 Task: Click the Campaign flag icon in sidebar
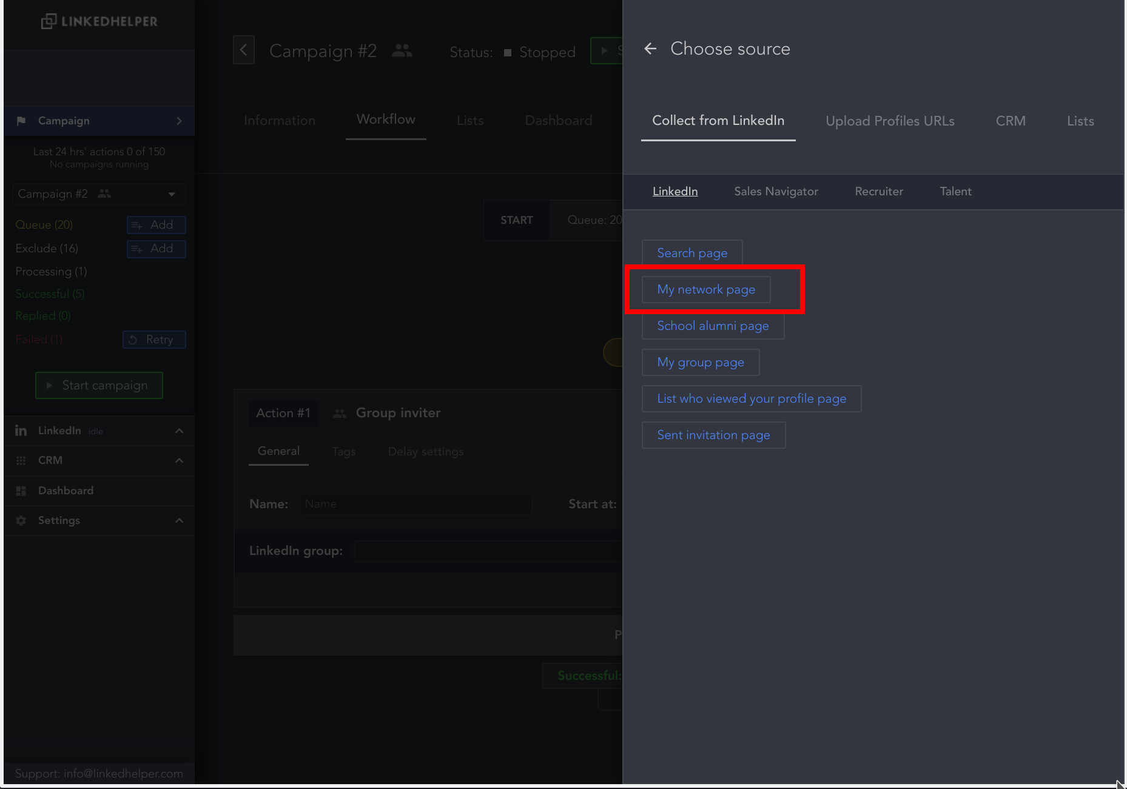pyautogui.click(x=21, y=121)
